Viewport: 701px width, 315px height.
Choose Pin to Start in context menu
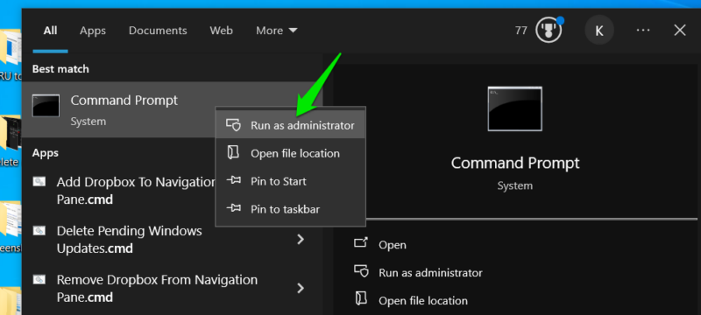pos(291,181)
